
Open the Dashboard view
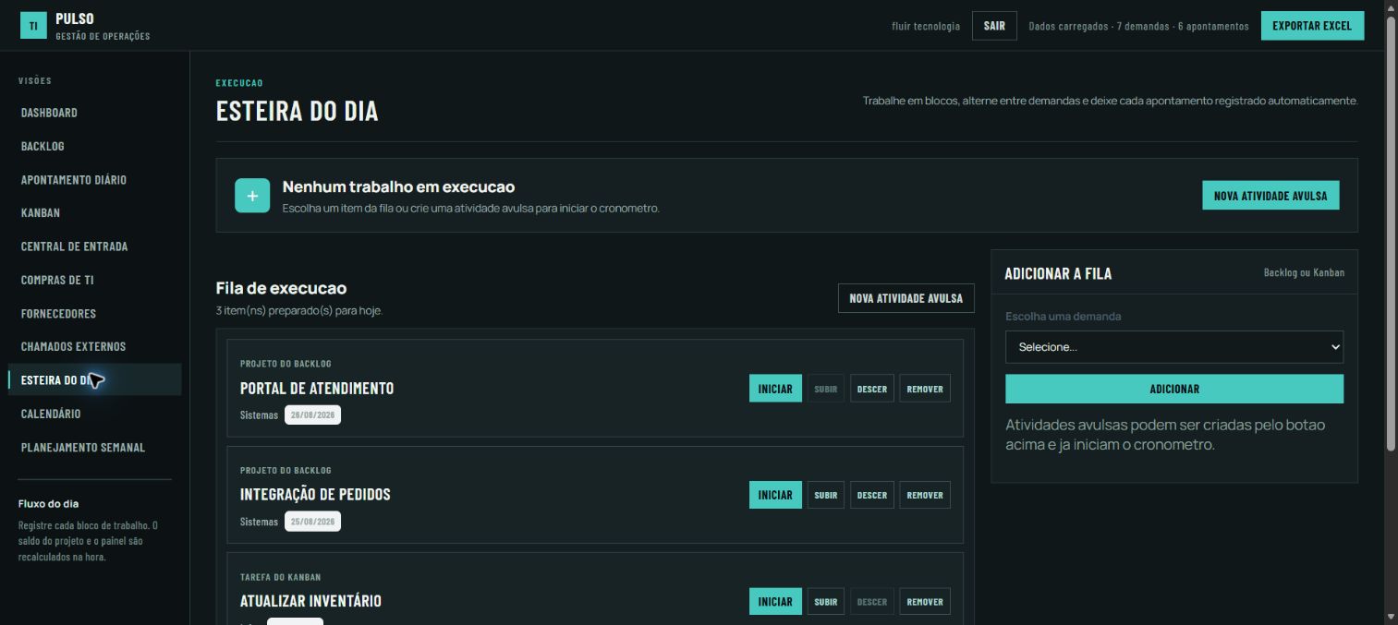[49, 113]
